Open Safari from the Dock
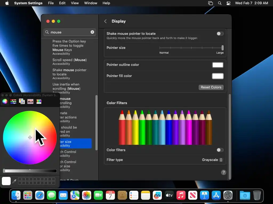The image size is (273, 204). 40,195
